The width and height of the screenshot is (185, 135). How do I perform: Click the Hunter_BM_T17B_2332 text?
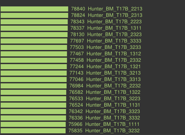tap(114, 60)
